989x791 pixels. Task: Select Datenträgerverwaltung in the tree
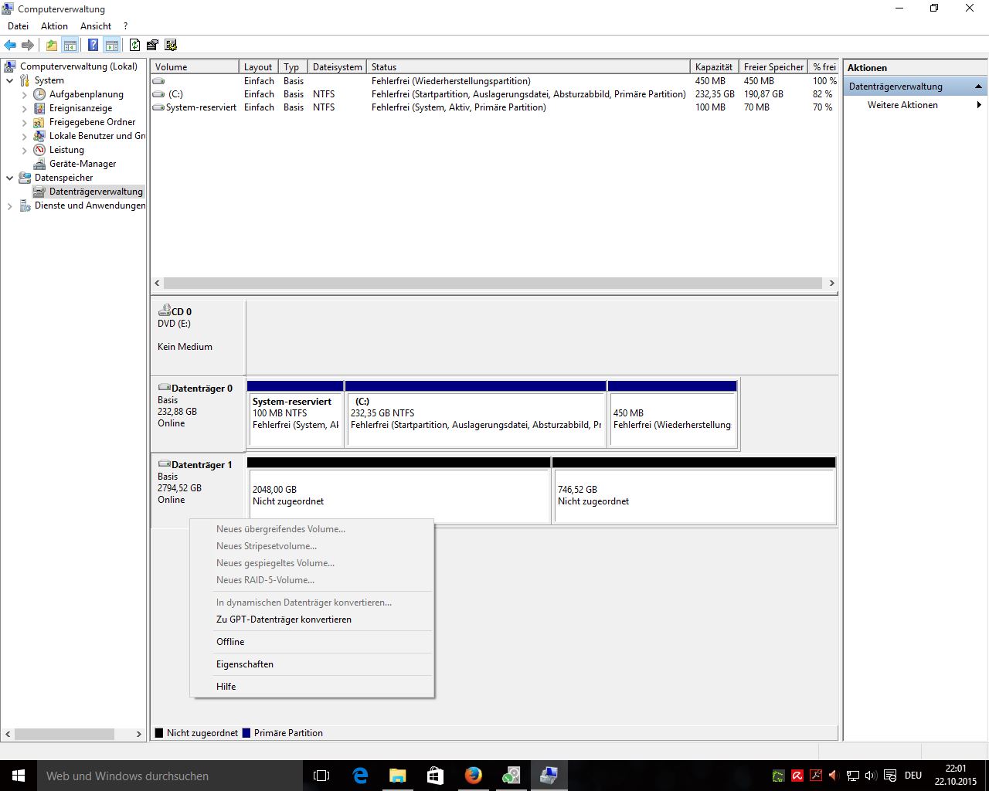(96, 192)
